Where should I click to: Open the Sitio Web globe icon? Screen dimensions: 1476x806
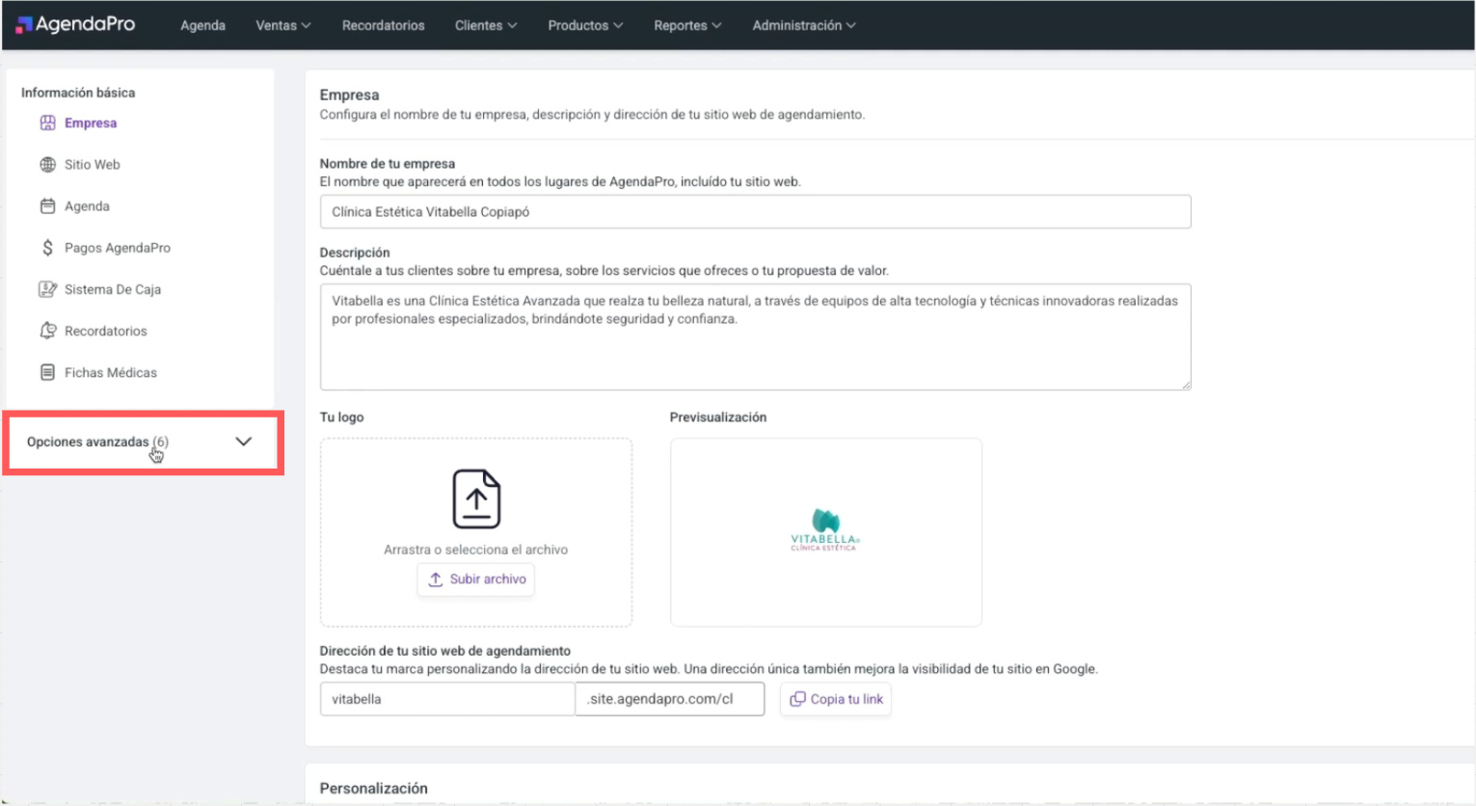click(x=47, y=164)
